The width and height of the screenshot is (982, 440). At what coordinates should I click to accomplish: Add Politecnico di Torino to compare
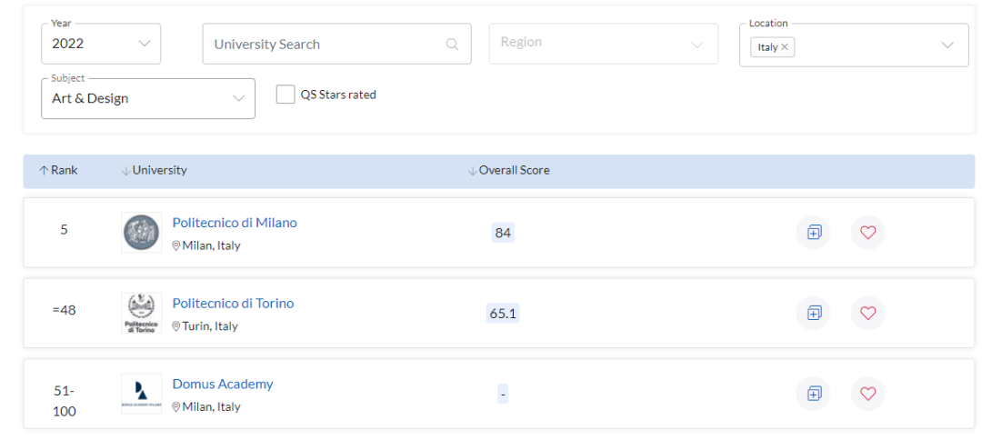pyautogui.click(x=813, y=313)
